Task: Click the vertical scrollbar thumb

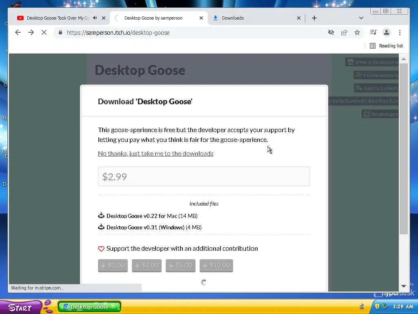Action: [404, 148]
